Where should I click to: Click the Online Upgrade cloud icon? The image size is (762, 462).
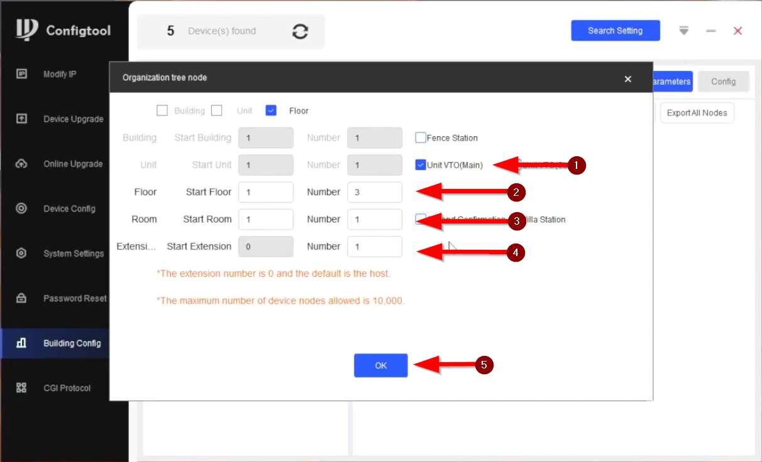click(x=21, y=164)
